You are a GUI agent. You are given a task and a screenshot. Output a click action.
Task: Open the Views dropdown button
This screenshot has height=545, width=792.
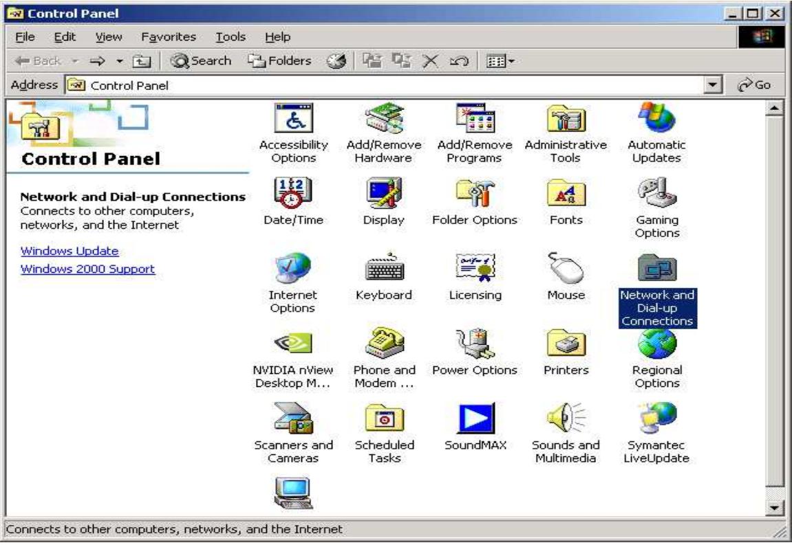pos(500,61)
